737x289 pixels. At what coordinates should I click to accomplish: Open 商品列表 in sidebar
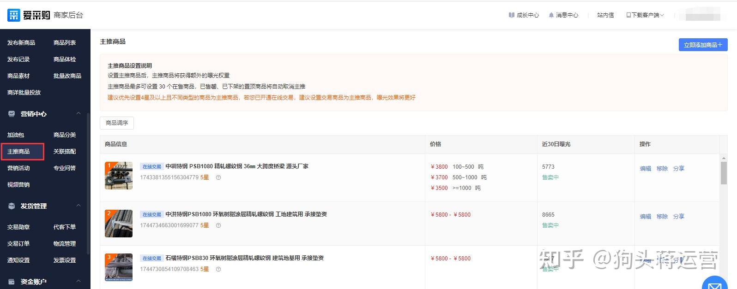tap(65, 43)
